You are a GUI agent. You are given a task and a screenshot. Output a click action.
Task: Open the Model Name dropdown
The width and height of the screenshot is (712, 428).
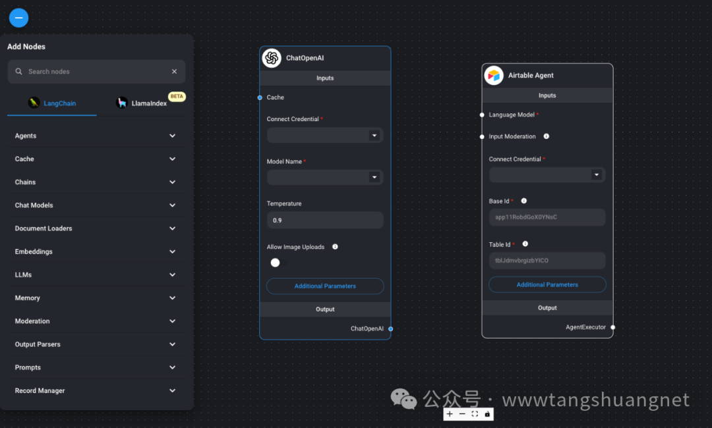tap(325, 177)
